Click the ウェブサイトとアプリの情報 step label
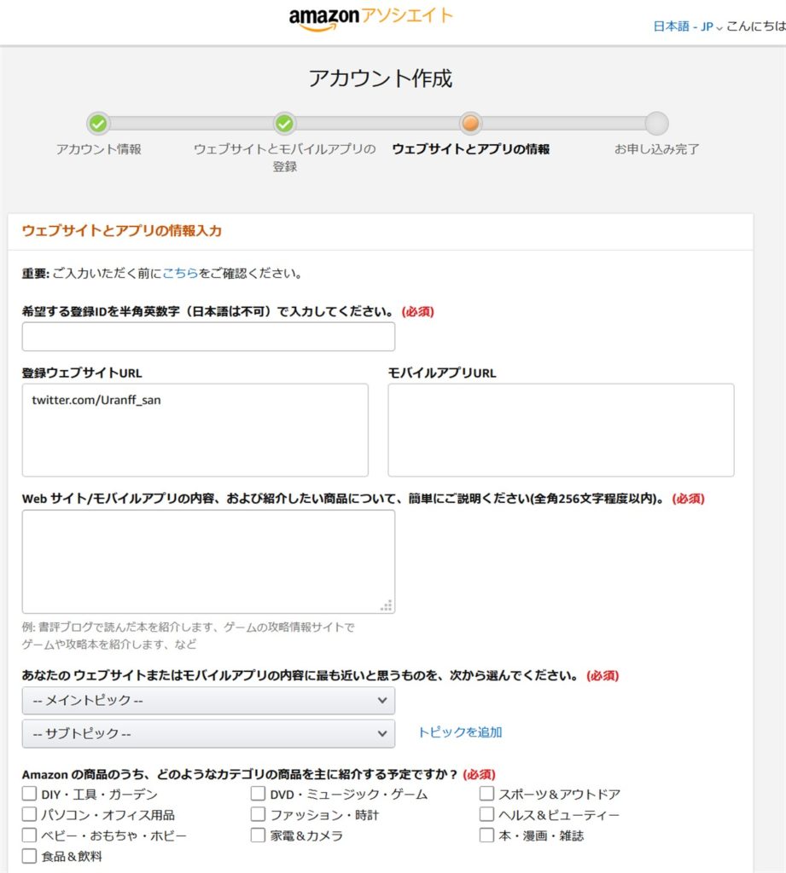Viewport: 786px width, 873px height. click(470, 149)
